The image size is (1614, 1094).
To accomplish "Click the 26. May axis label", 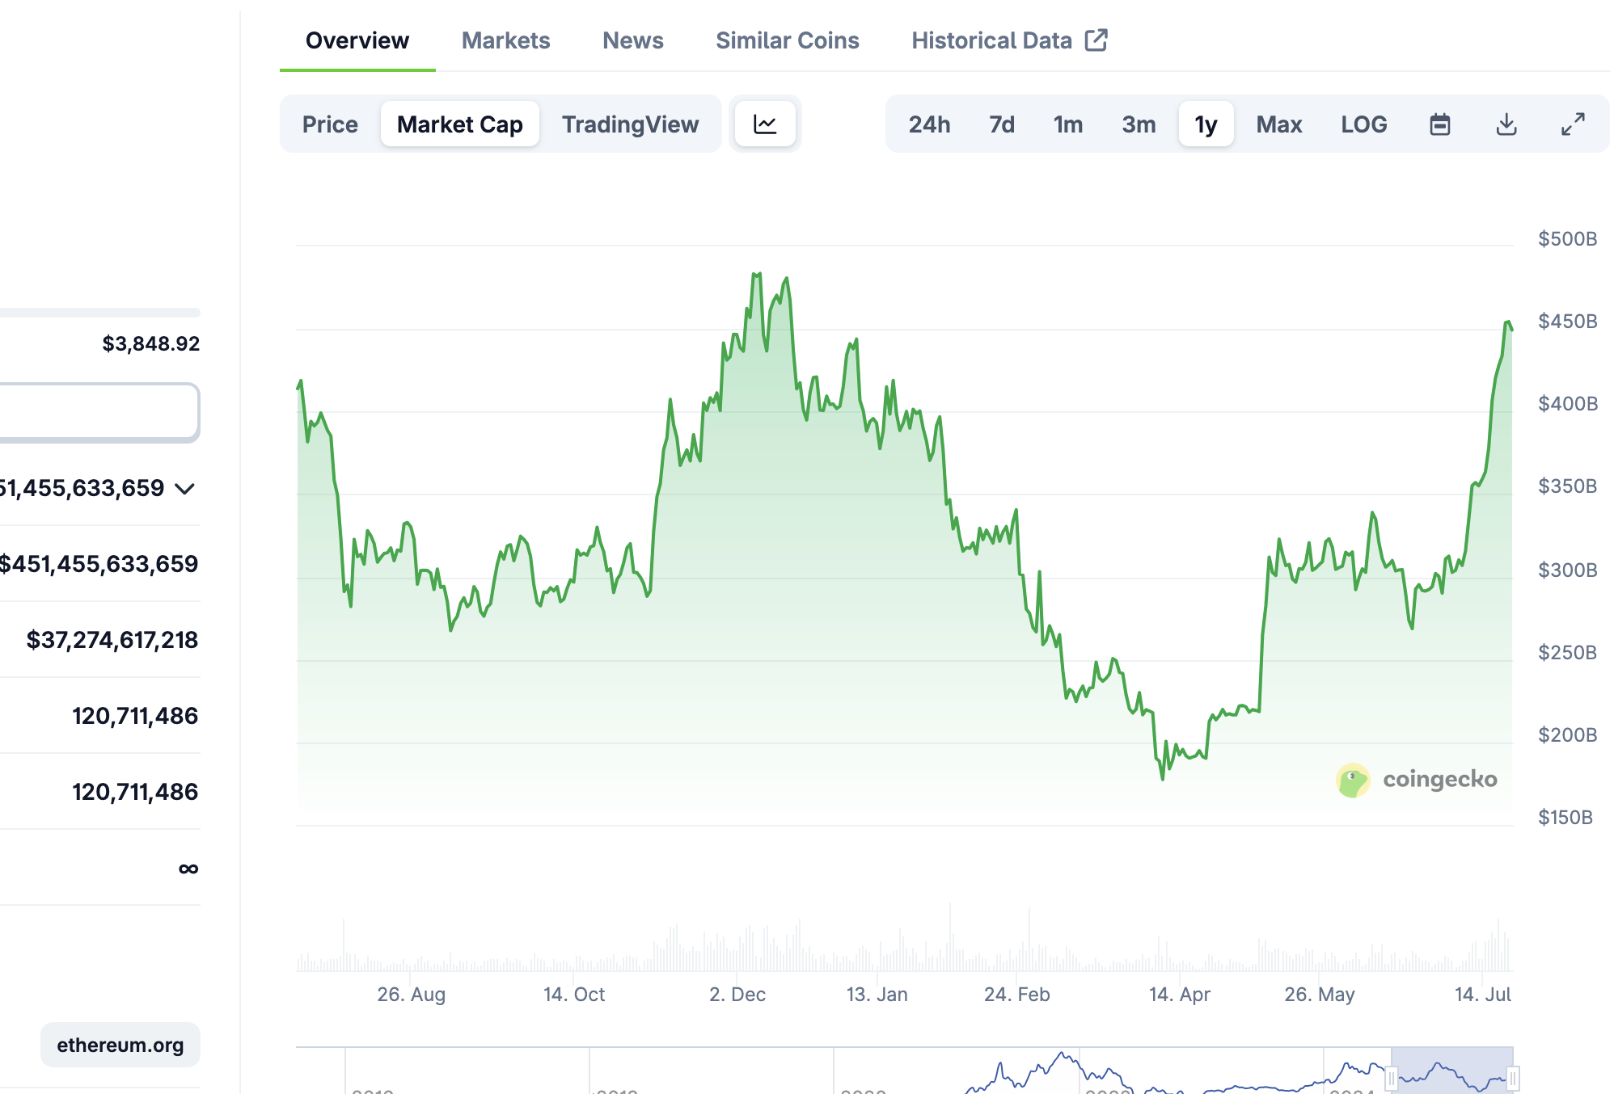I will [x=1320, y=995].
